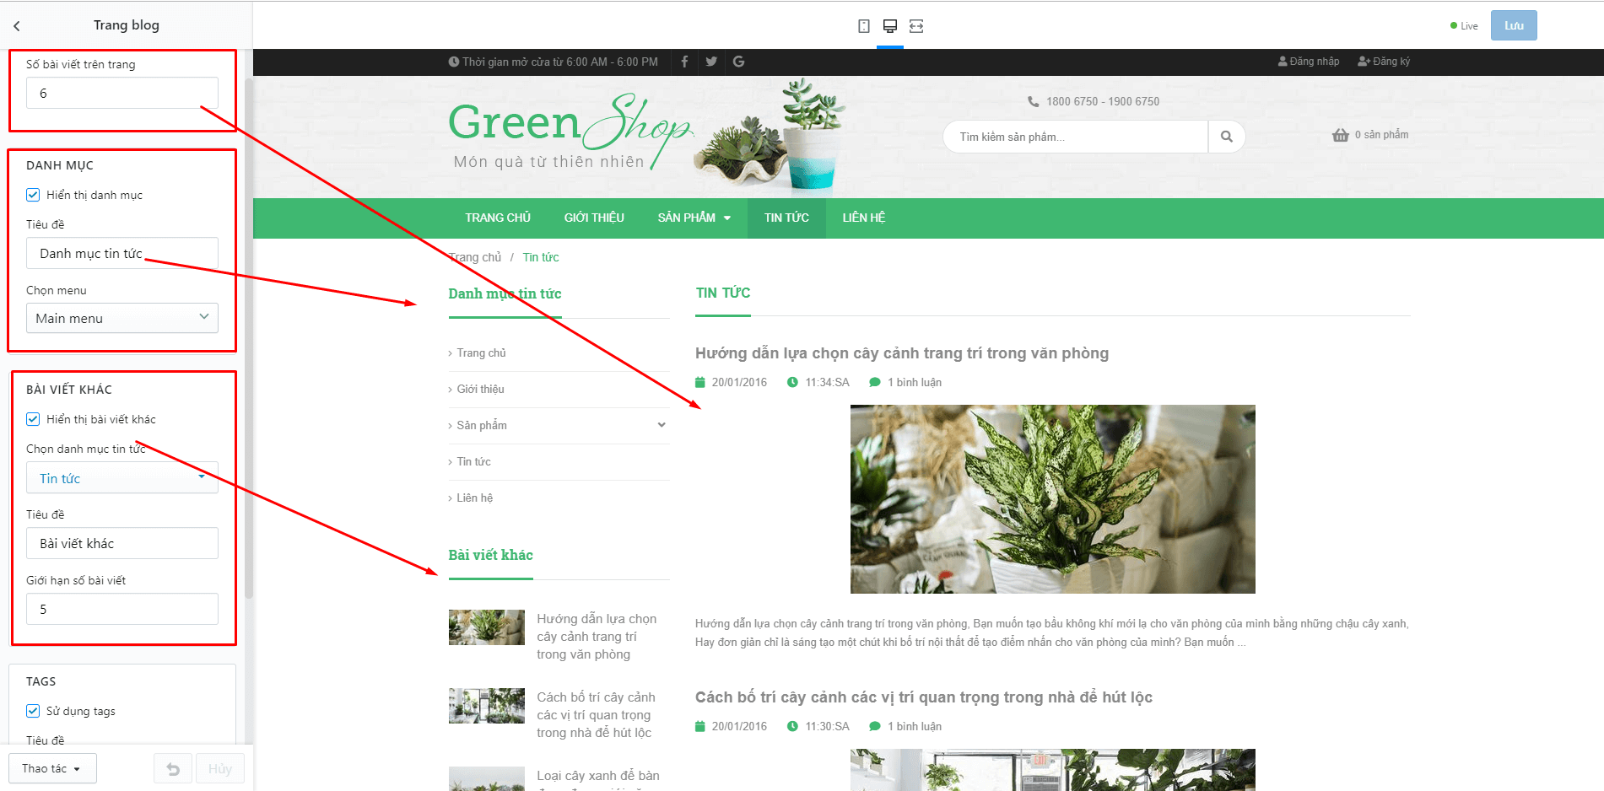Screen dimensions: 1604x791
Task: Click the Tin tức breadcrumb text
Action: 541,257
